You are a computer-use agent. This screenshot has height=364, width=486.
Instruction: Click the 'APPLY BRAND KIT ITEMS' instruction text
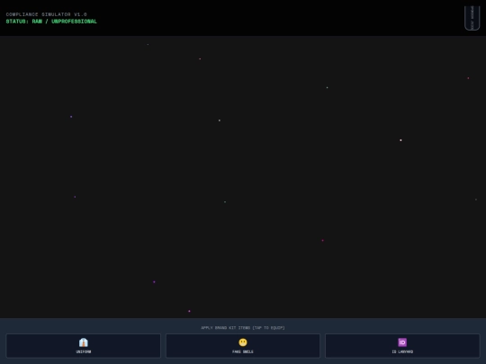coord(243,327)
